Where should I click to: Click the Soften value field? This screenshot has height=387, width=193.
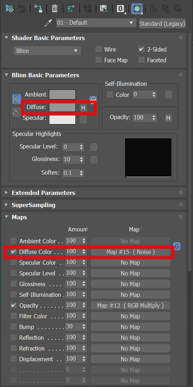click(71, 173)
